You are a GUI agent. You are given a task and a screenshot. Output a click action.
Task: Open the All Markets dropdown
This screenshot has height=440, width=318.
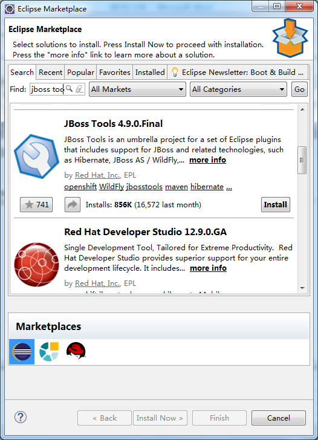point(137,89)
